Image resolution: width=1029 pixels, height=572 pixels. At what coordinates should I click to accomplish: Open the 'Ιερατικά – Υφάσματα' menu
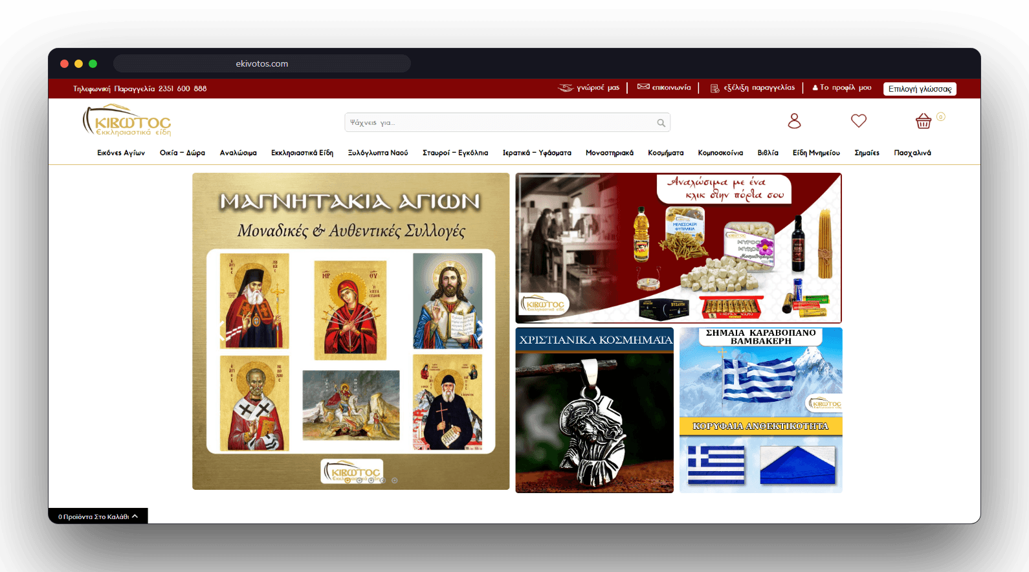(x=537, y=153)
